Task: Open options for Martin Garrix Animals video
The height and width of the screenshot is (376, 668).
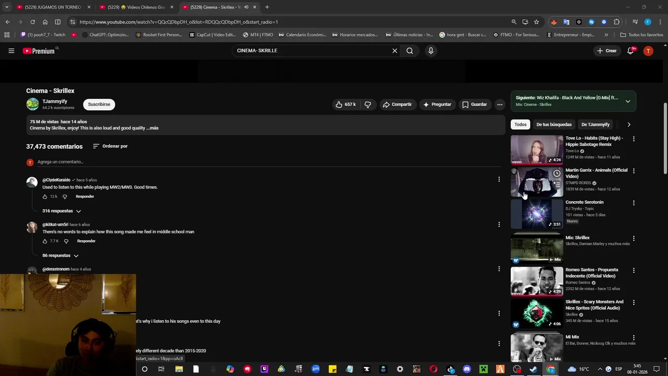Action: [634, 171]
